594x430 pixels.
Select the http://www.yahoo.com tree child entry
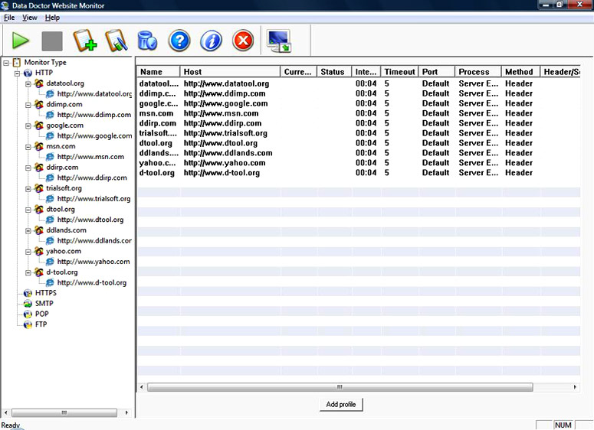(94, 262)
